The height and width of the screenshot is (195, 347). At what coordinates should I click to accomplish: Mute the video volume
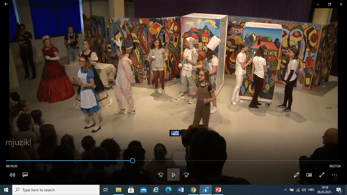pos(13,175)
